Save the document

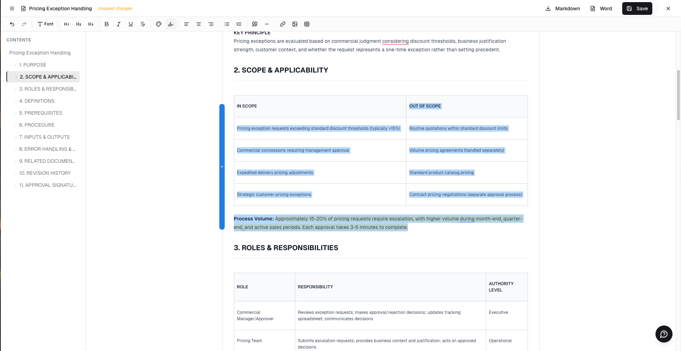[x=637, y=8]
